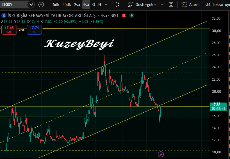Select the 15dk timeframe
230x159 pixels.
(55, 5)
